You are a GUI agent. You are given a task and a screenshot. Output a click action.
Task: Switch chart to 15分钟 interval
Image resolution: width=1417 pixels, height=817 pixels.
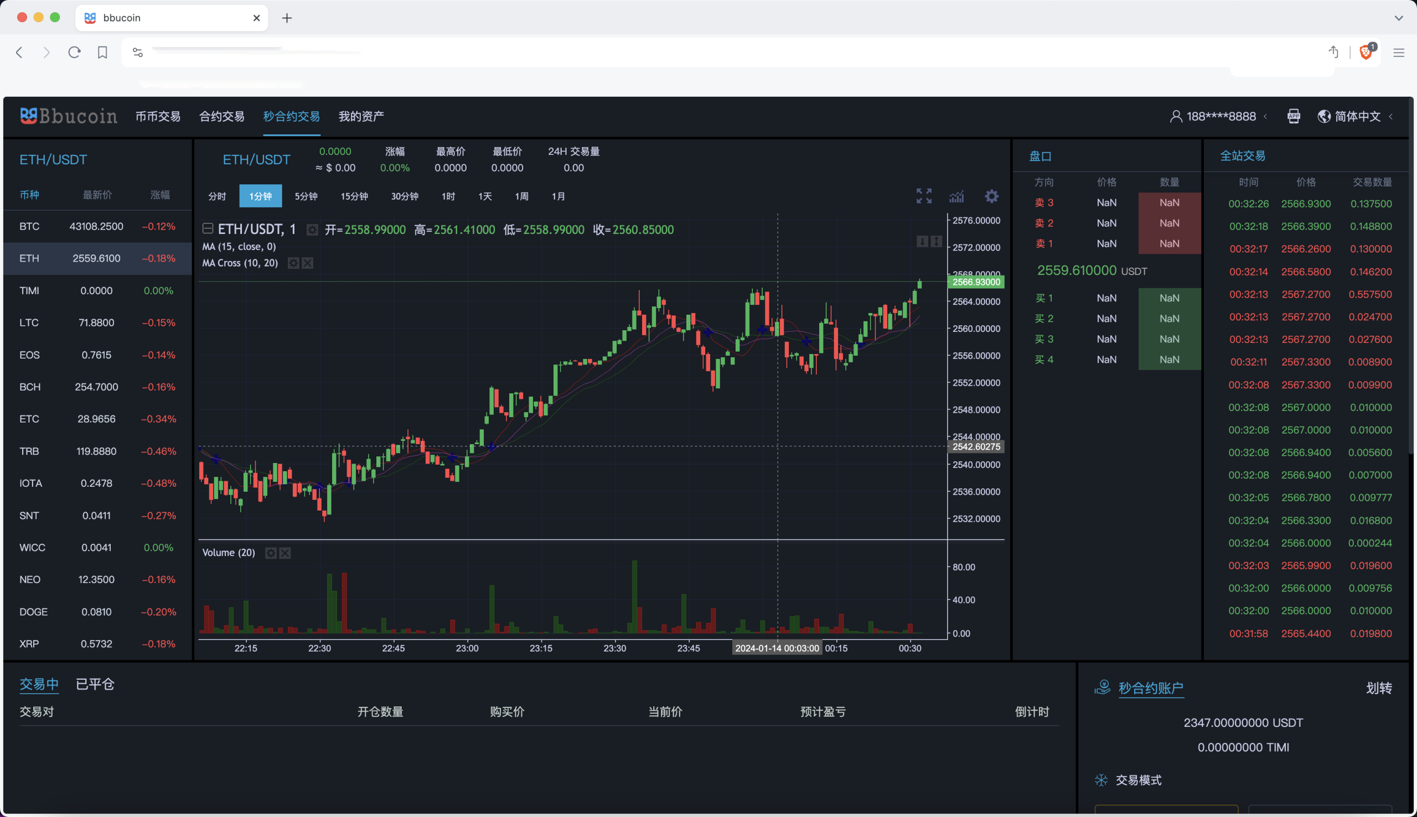click(x=354, y=196)
